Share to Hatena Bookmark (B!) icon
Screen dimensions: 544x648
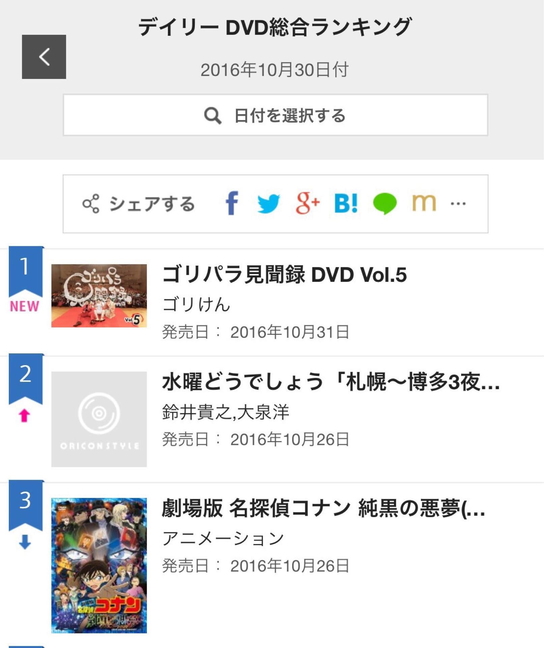346,204
